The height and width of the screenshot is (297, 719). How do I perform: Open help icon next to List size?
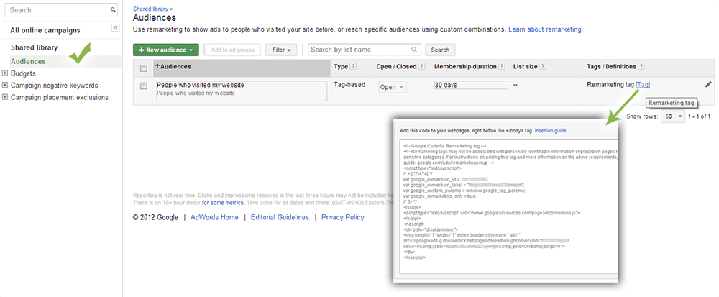pyautogui.click(x=542, y=67)
